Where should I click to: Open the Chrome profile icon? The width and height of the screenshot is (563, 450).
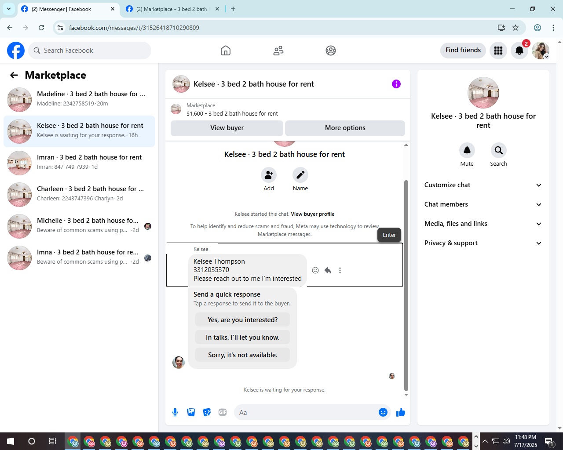point(537,28)
